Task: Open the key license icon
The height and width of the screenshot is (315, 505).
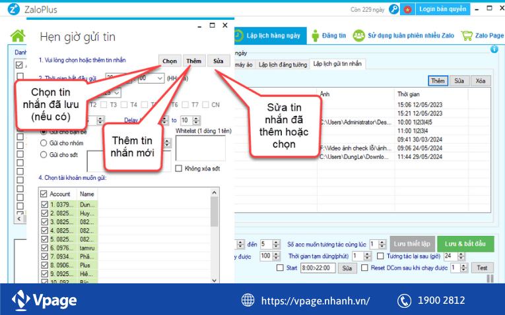Action: click(393, 9)
